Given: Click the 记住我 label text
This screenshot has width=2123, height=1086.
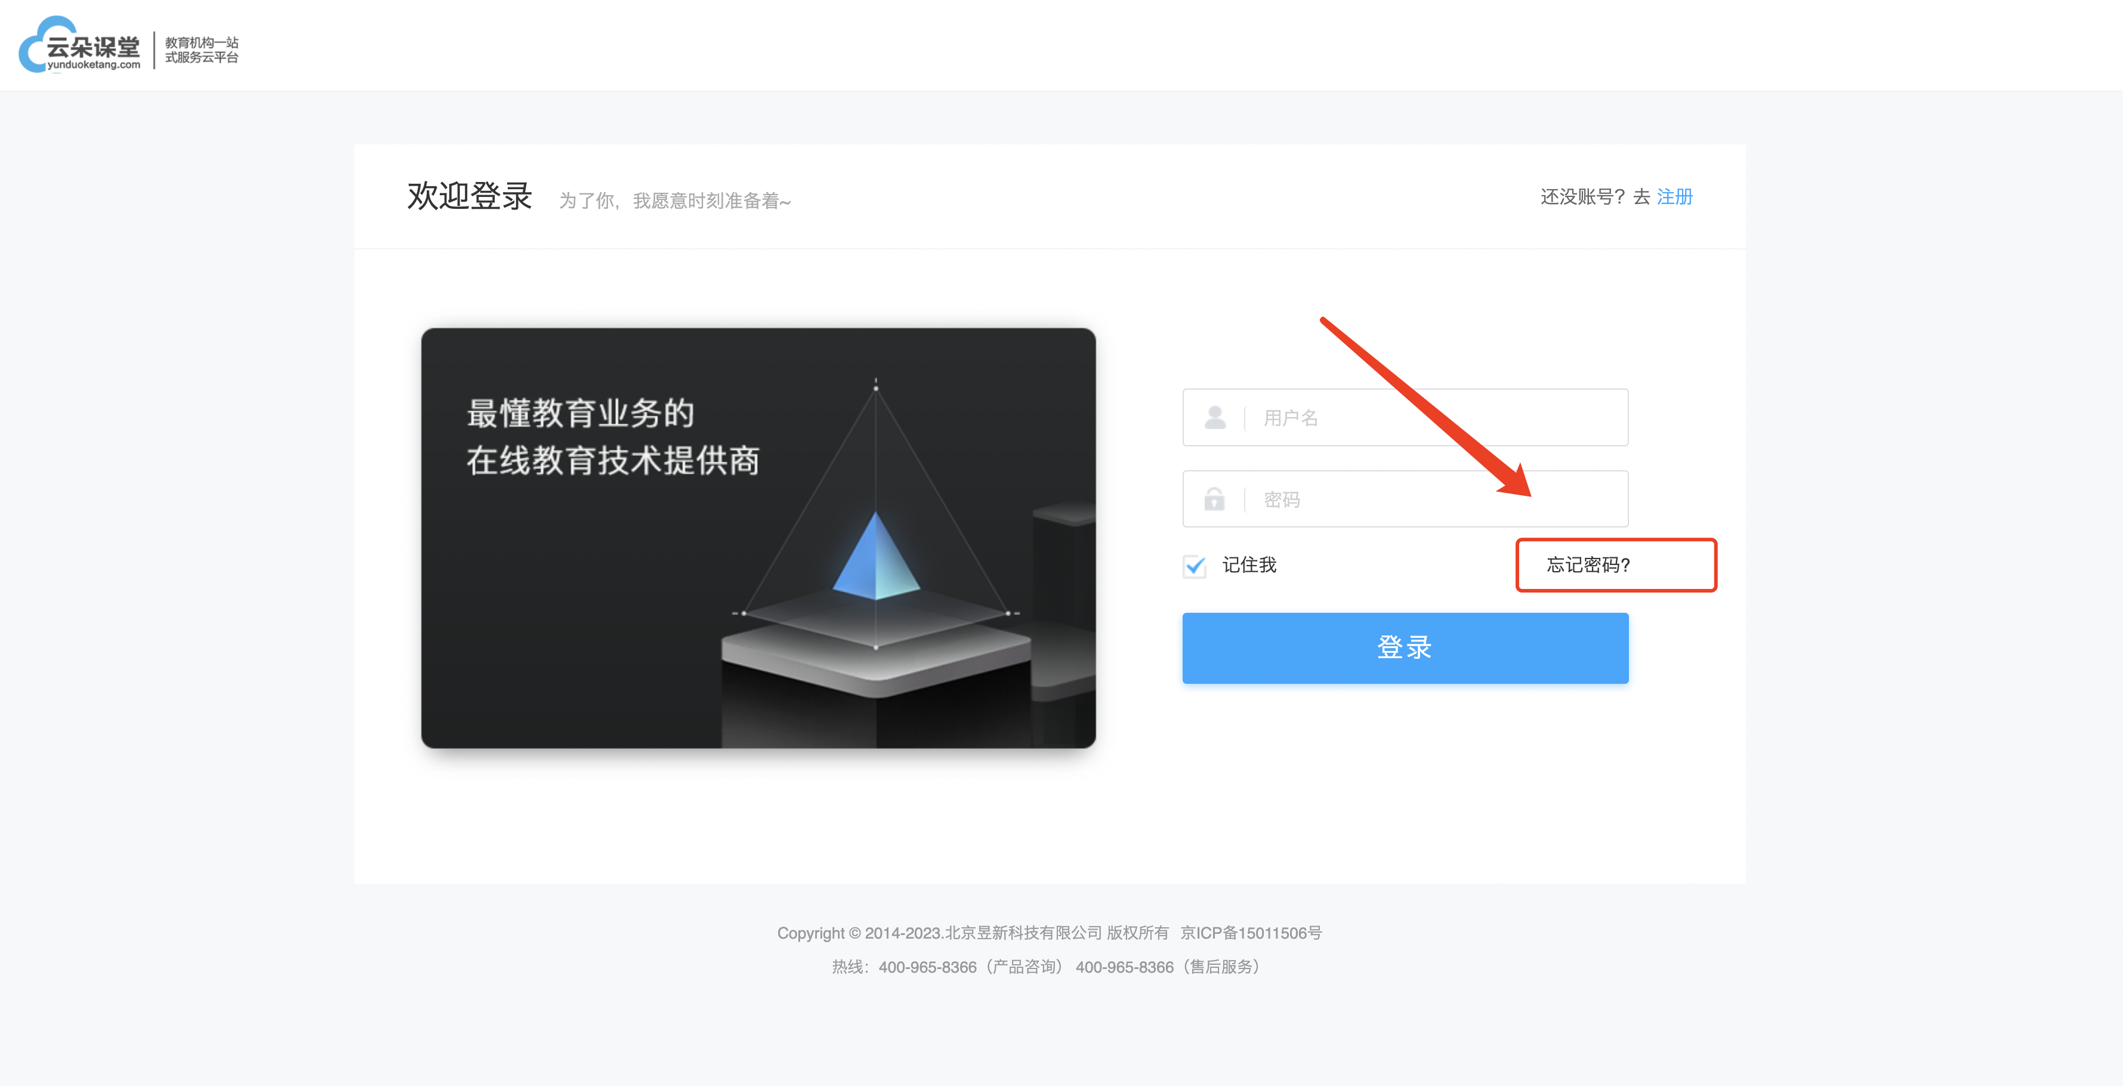Looking at the screenshot, I should (x=1249, y=565).
